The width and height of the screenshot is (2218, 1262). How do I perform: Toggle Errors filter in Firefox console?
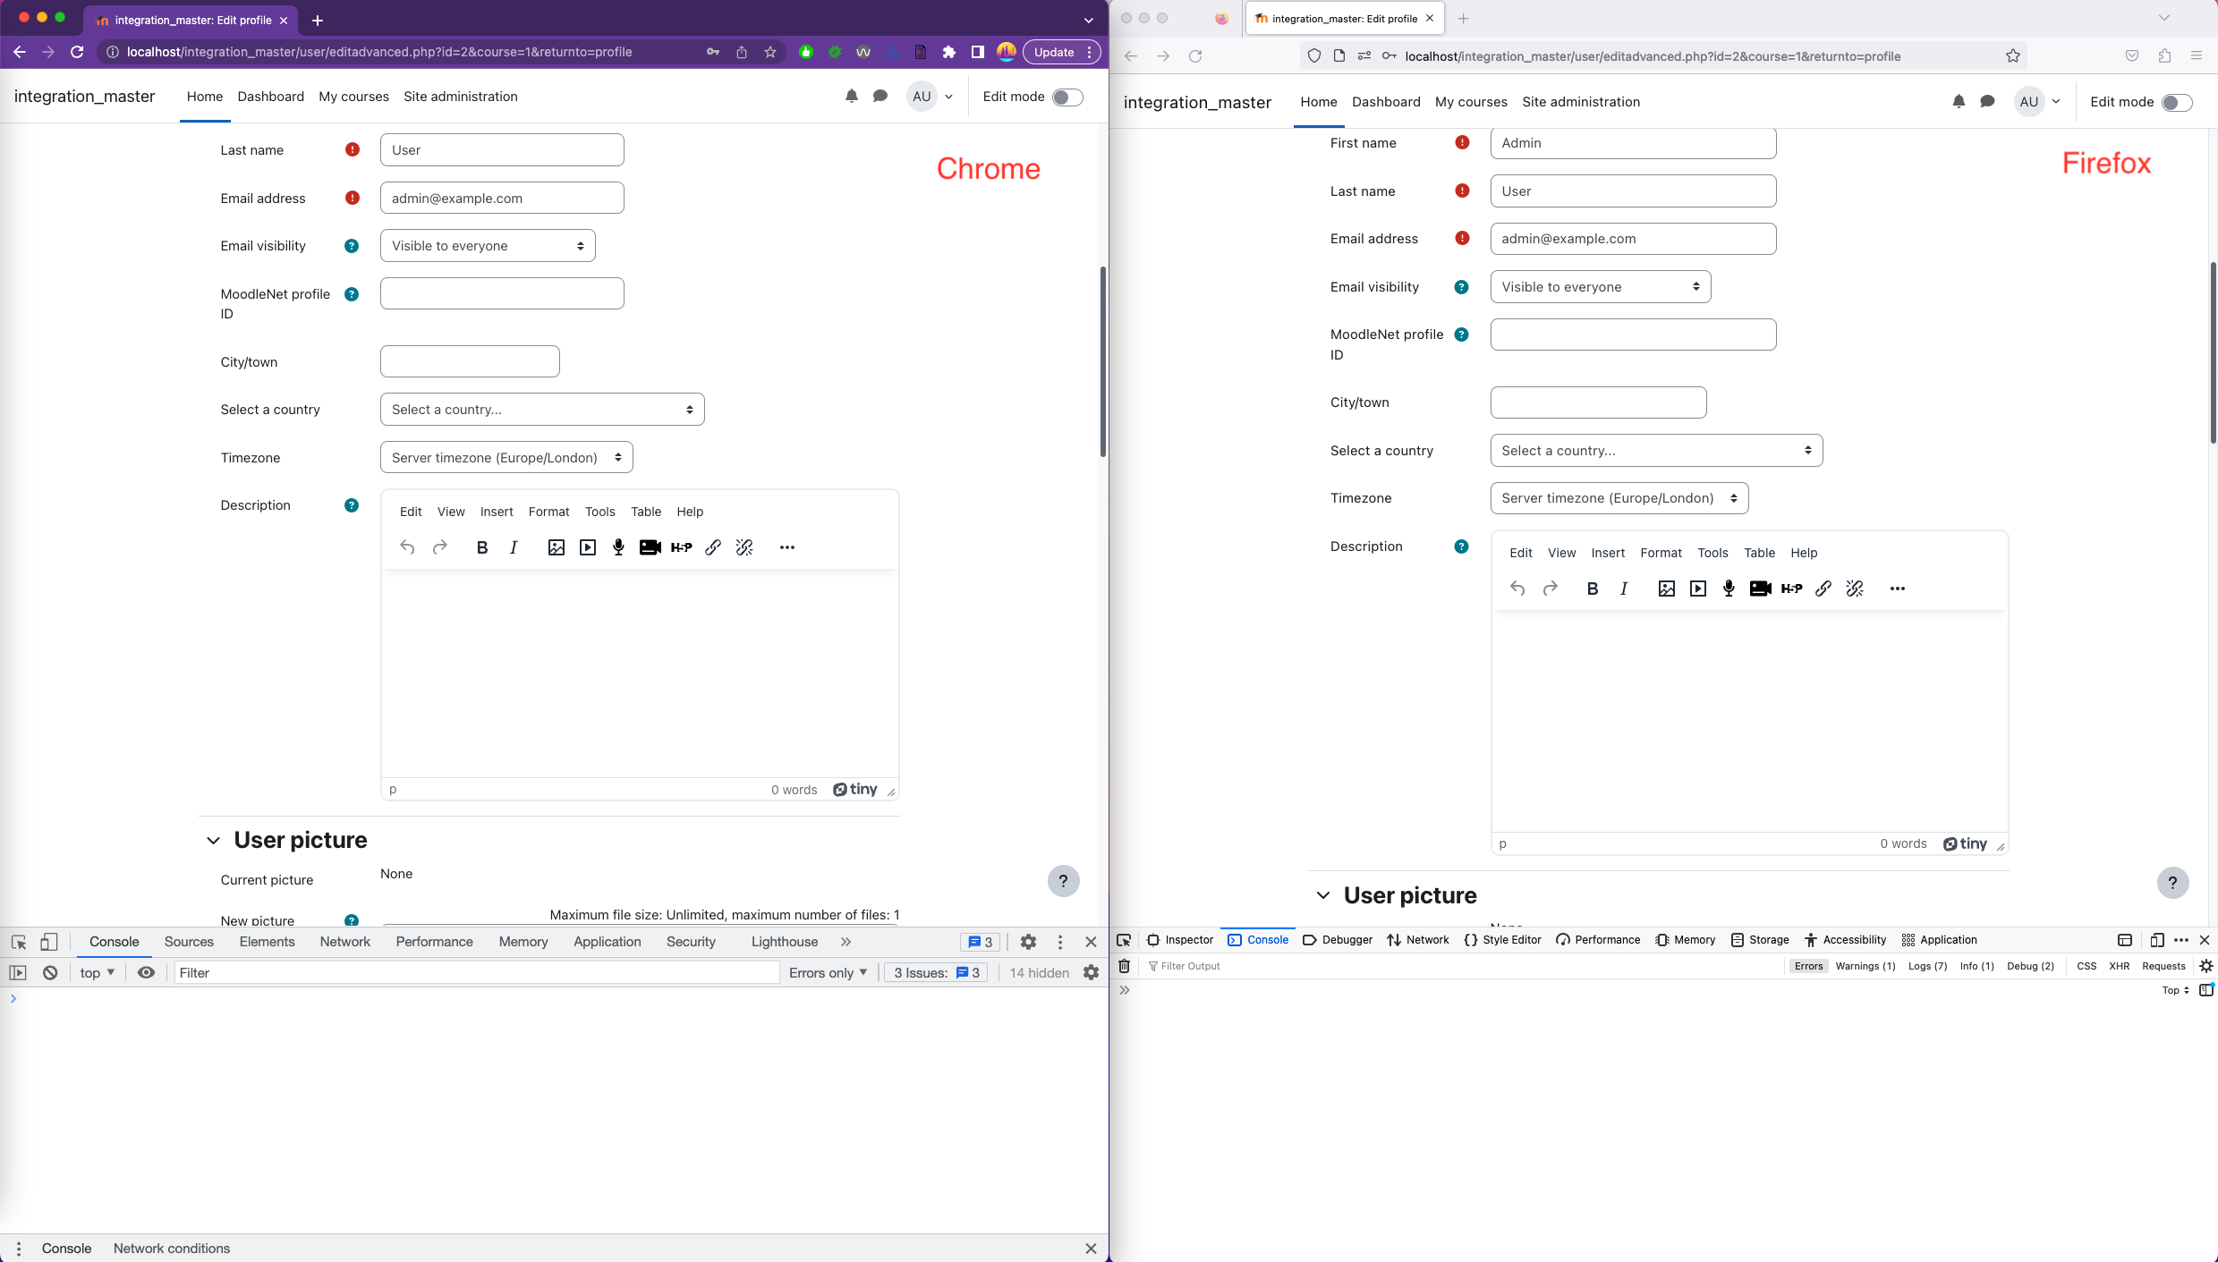tap(1808, 966)
